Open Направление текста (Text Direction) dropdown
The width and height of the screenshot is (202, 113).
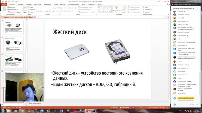click(x=86, y=7)
